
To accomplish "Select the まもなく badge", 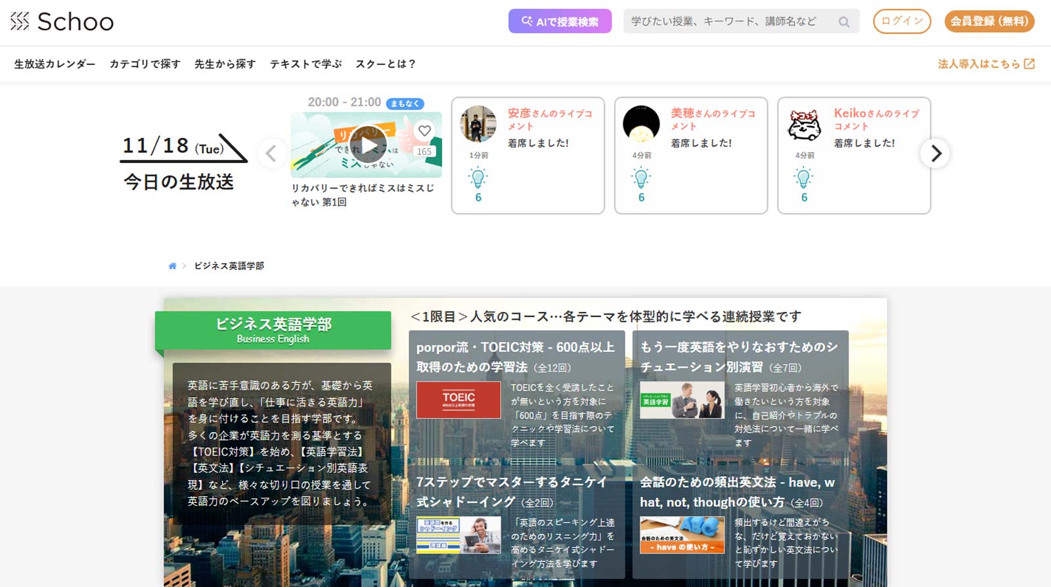I will click(x=405, y=104).
